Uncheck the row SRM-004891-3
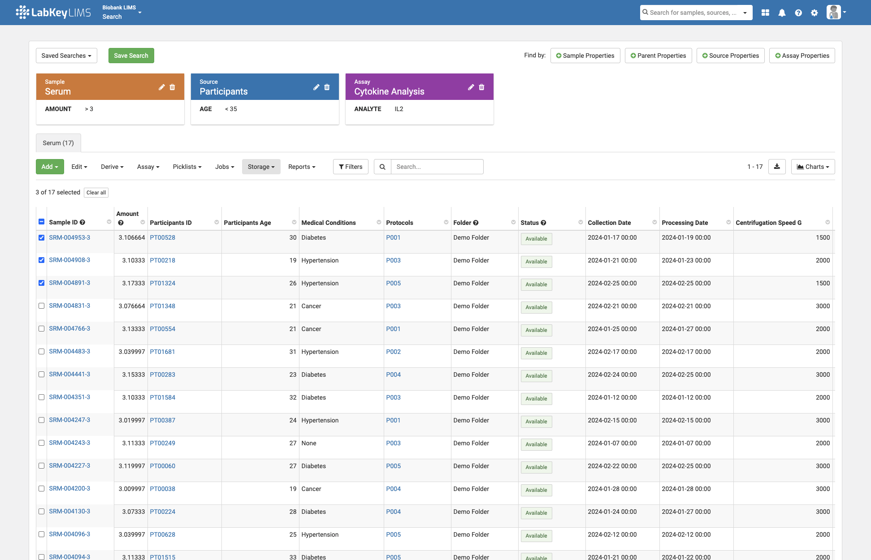 tap(42, 283)
